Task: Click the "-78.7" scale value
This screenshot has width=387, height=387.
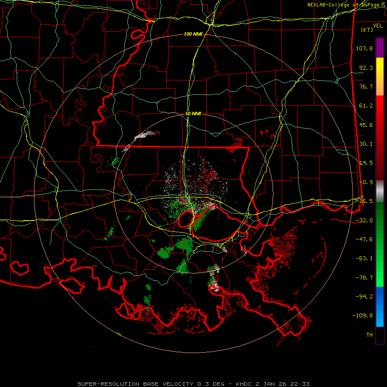Action: pos(364,278)
